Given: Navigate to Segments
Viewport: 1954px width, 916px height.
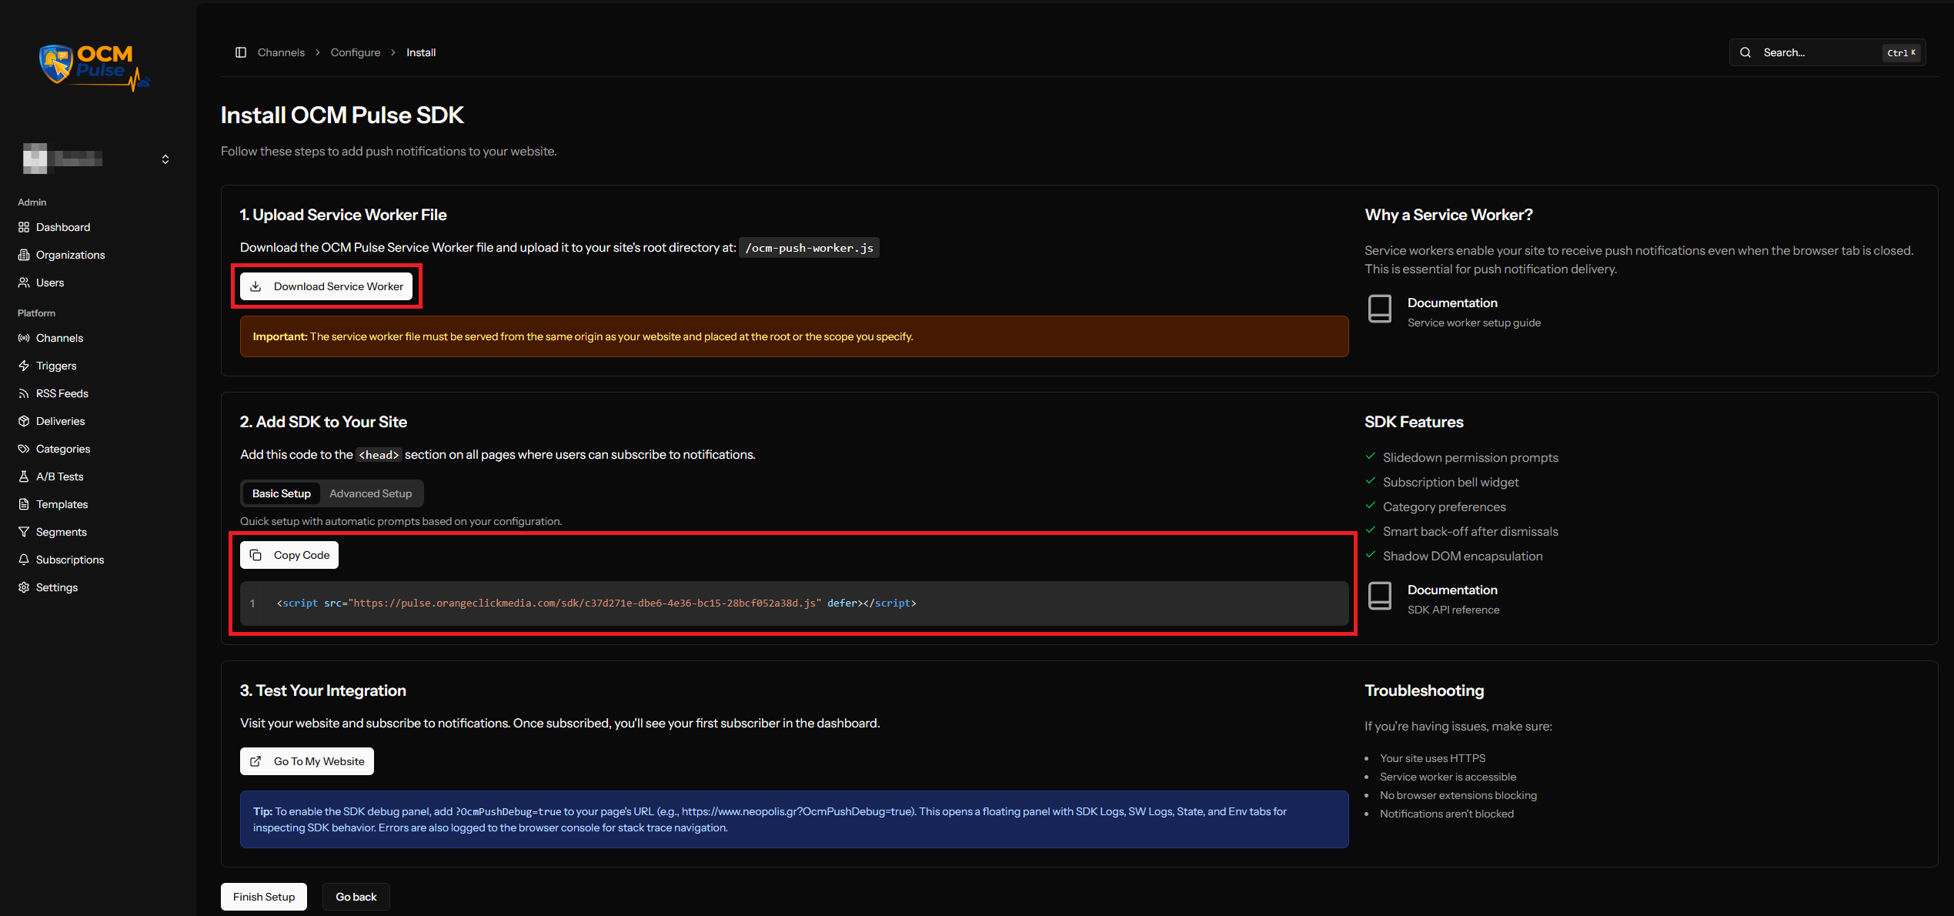Looking at the screenshot, I should [x=61, y=531].
